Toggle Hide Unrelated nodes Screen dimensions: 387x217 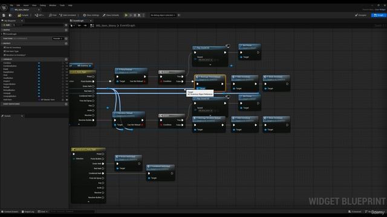pyautogui.click(x=68, y=15)
